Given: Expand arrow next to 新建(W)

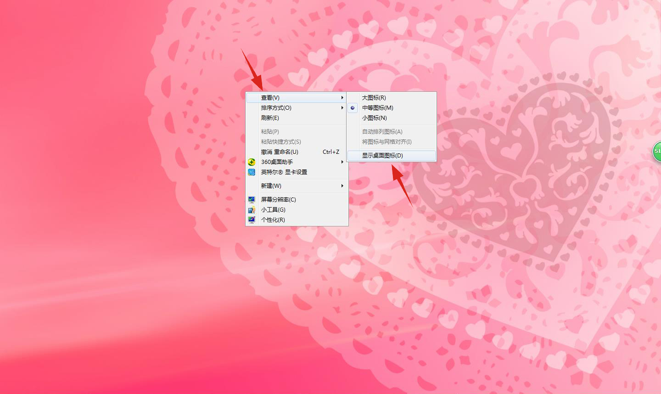Looking at the screenshot, I should point(342,186).
